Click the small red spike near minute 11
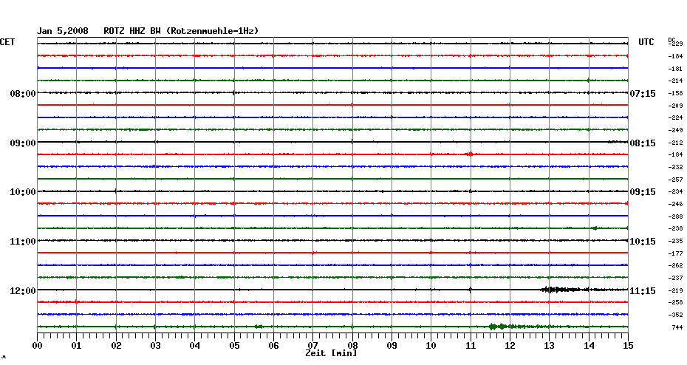Image resolution: width=687 pixels, height=365 pixels. [469, 154]
